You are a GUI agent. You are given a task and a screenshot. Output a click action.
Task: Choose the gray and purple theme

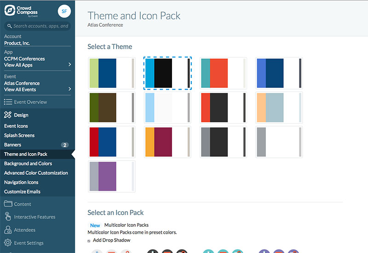(x=111, y=176)
